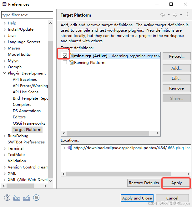The height and width of the screenshot is (207, 192).
Task: Expand the Terminal tree node
Action: point(4,149)
